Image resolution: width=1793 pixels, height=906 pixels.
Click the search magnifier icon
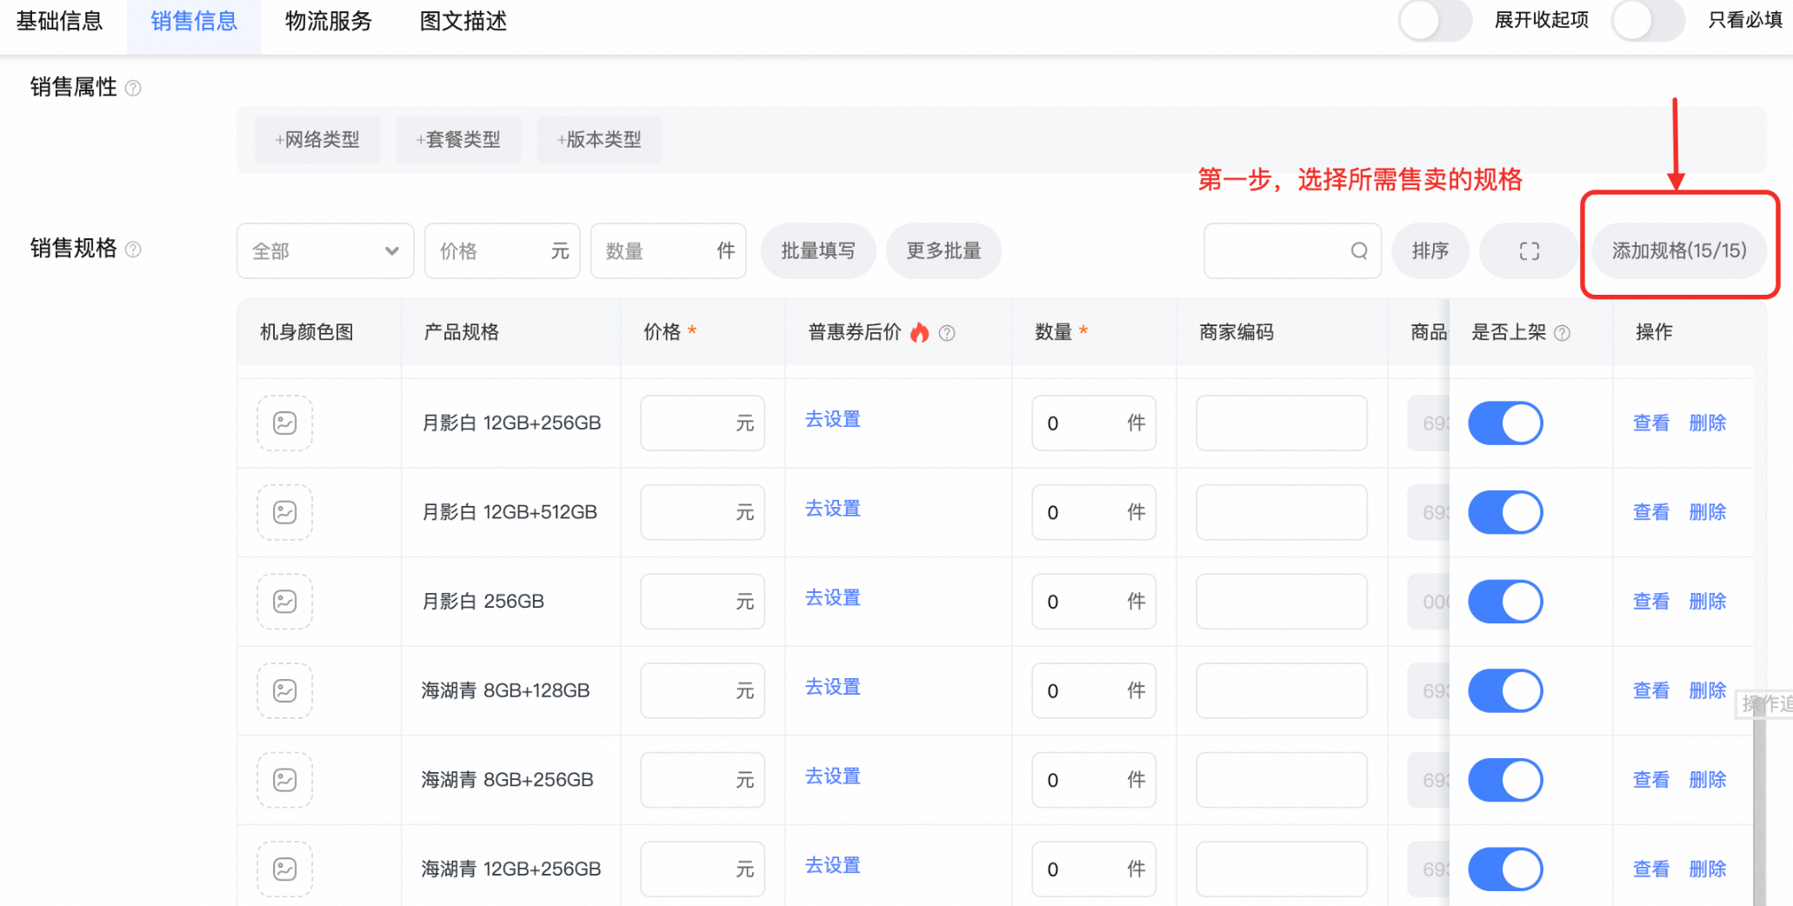tap(1359, 251)
